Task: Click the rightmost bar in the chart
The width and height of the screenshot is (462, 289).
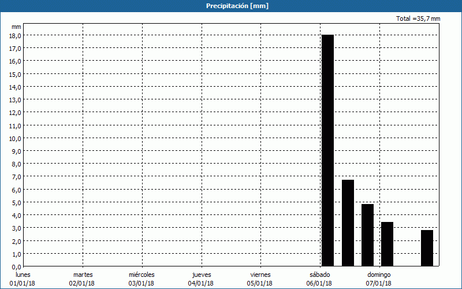Action: tap(427, 248)
